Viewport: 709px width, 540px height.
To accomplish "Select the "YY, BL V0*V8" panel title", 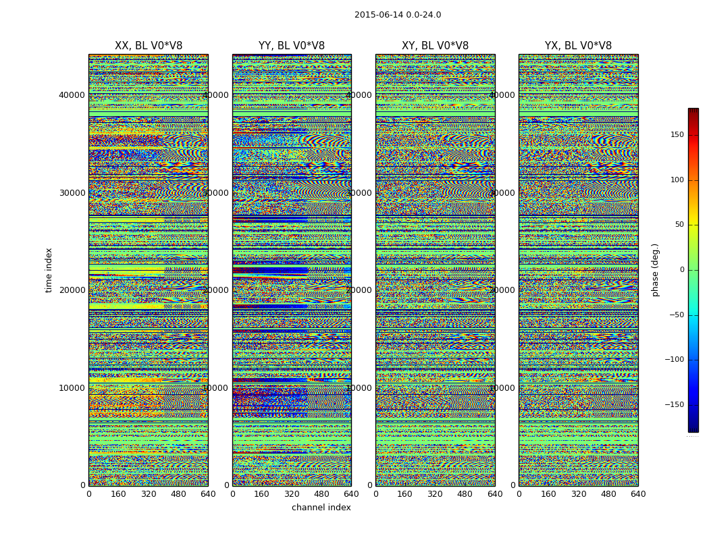I will tap(292, 46).
